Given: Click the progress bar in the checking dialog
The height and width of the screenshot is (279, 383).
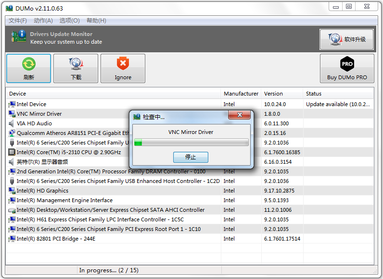Looking at the screenshot, I should [191, 142].
